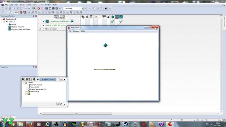Click the zoom value field showing 100

click(16, 13)
